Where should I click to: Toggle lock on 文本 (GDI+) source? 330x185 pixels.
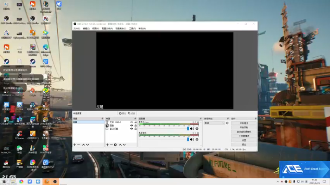point(136,122)
